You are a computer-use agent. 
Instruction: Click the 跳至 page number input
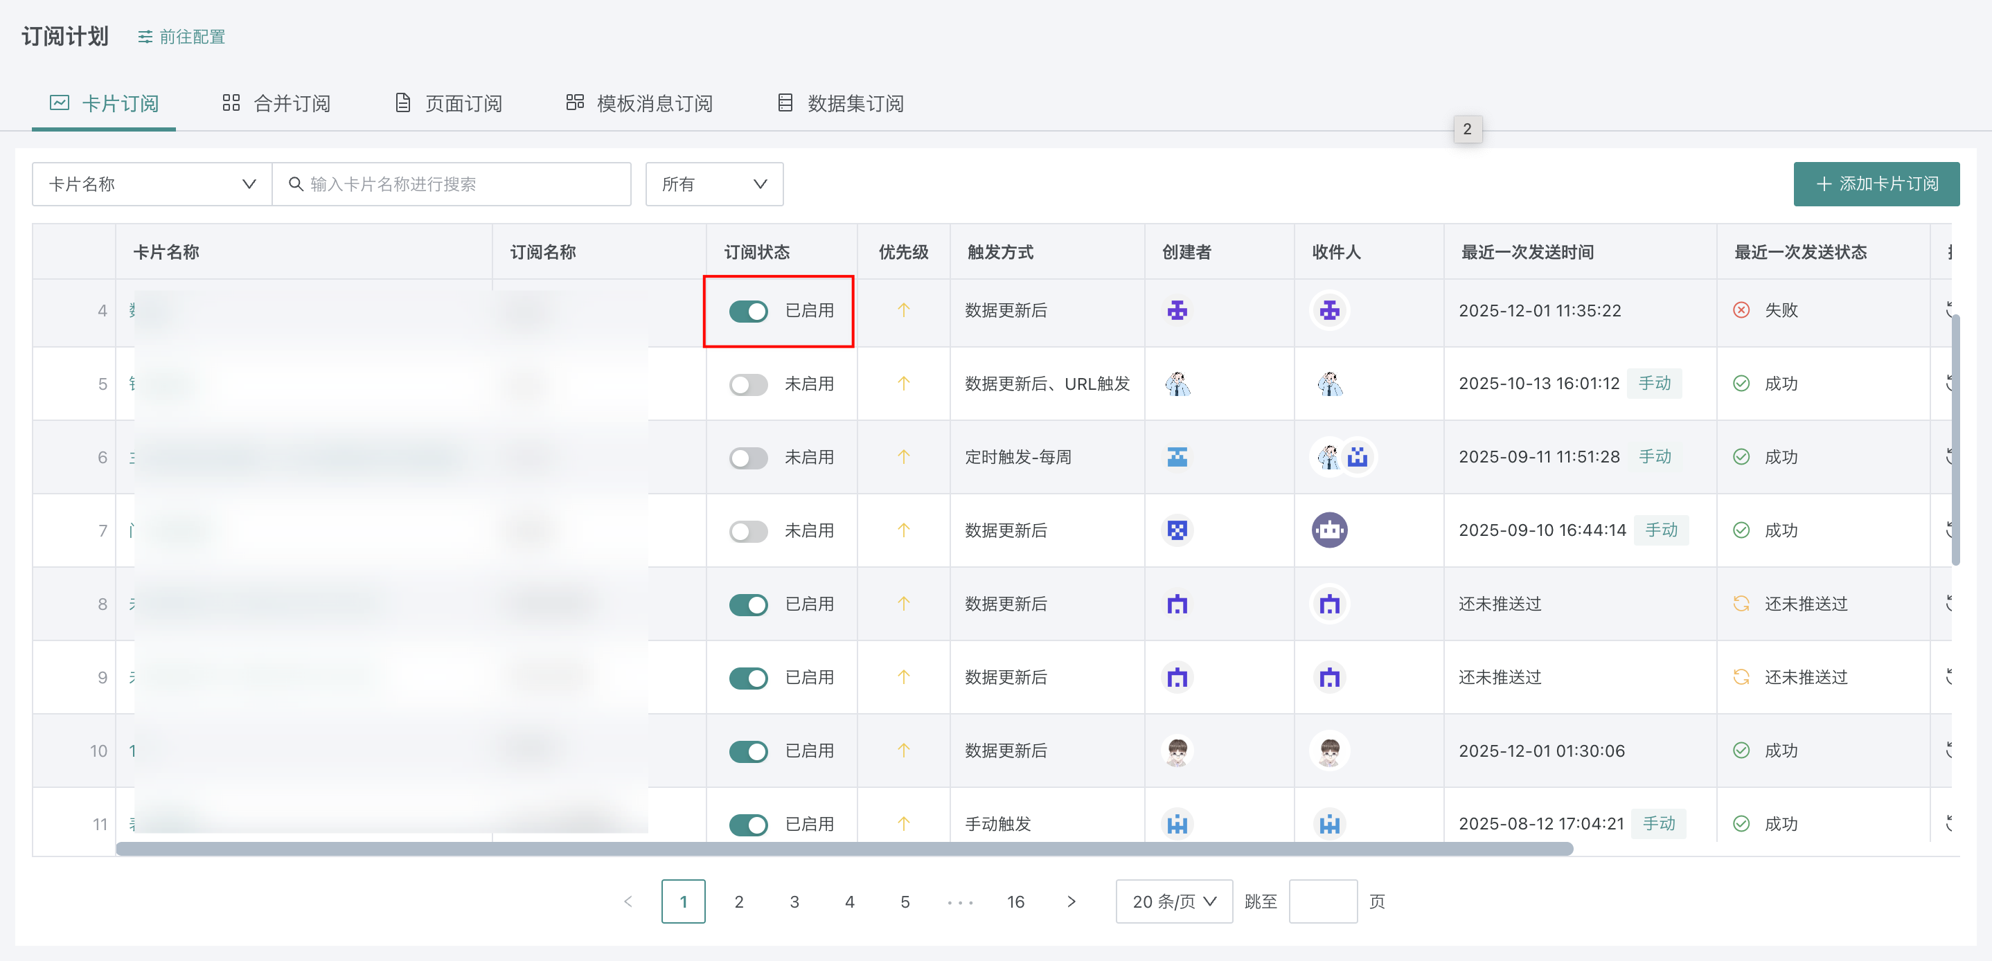click(1322, 901)
